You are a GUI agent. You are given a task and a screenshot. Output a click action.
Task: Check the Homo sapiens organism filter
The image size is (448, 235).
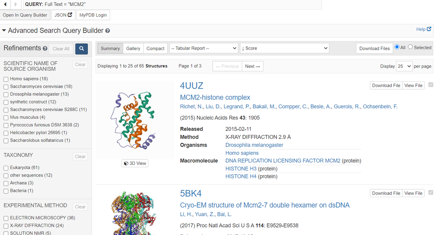point(6,79)
